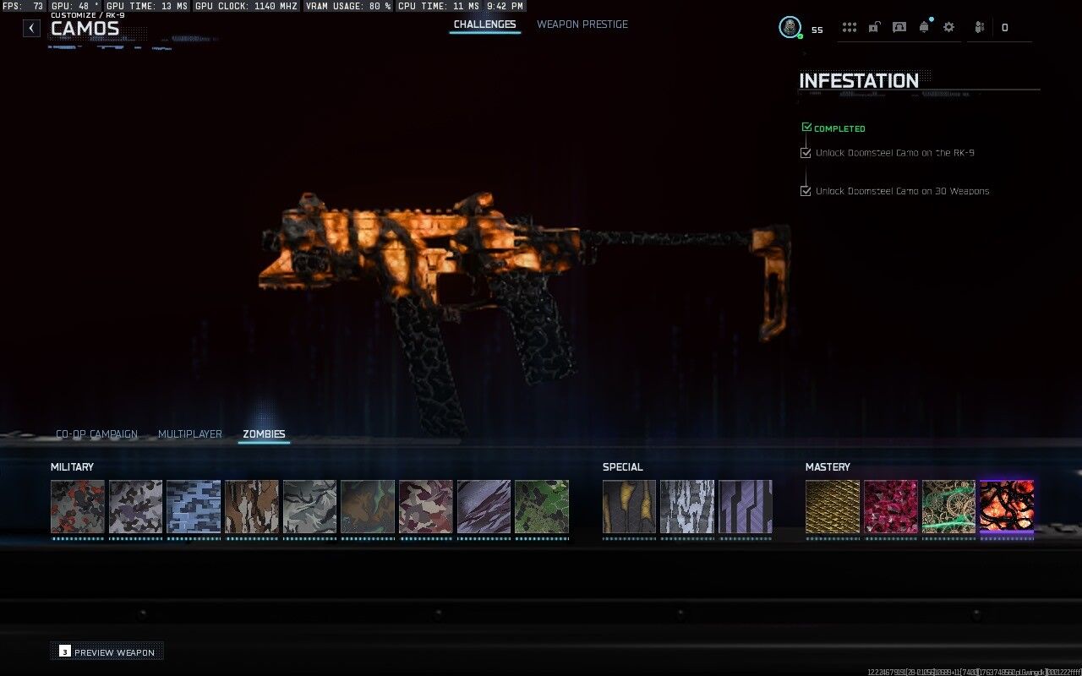Switch to the Weapon Prestige tab
1082x676 pixels.
582,25
